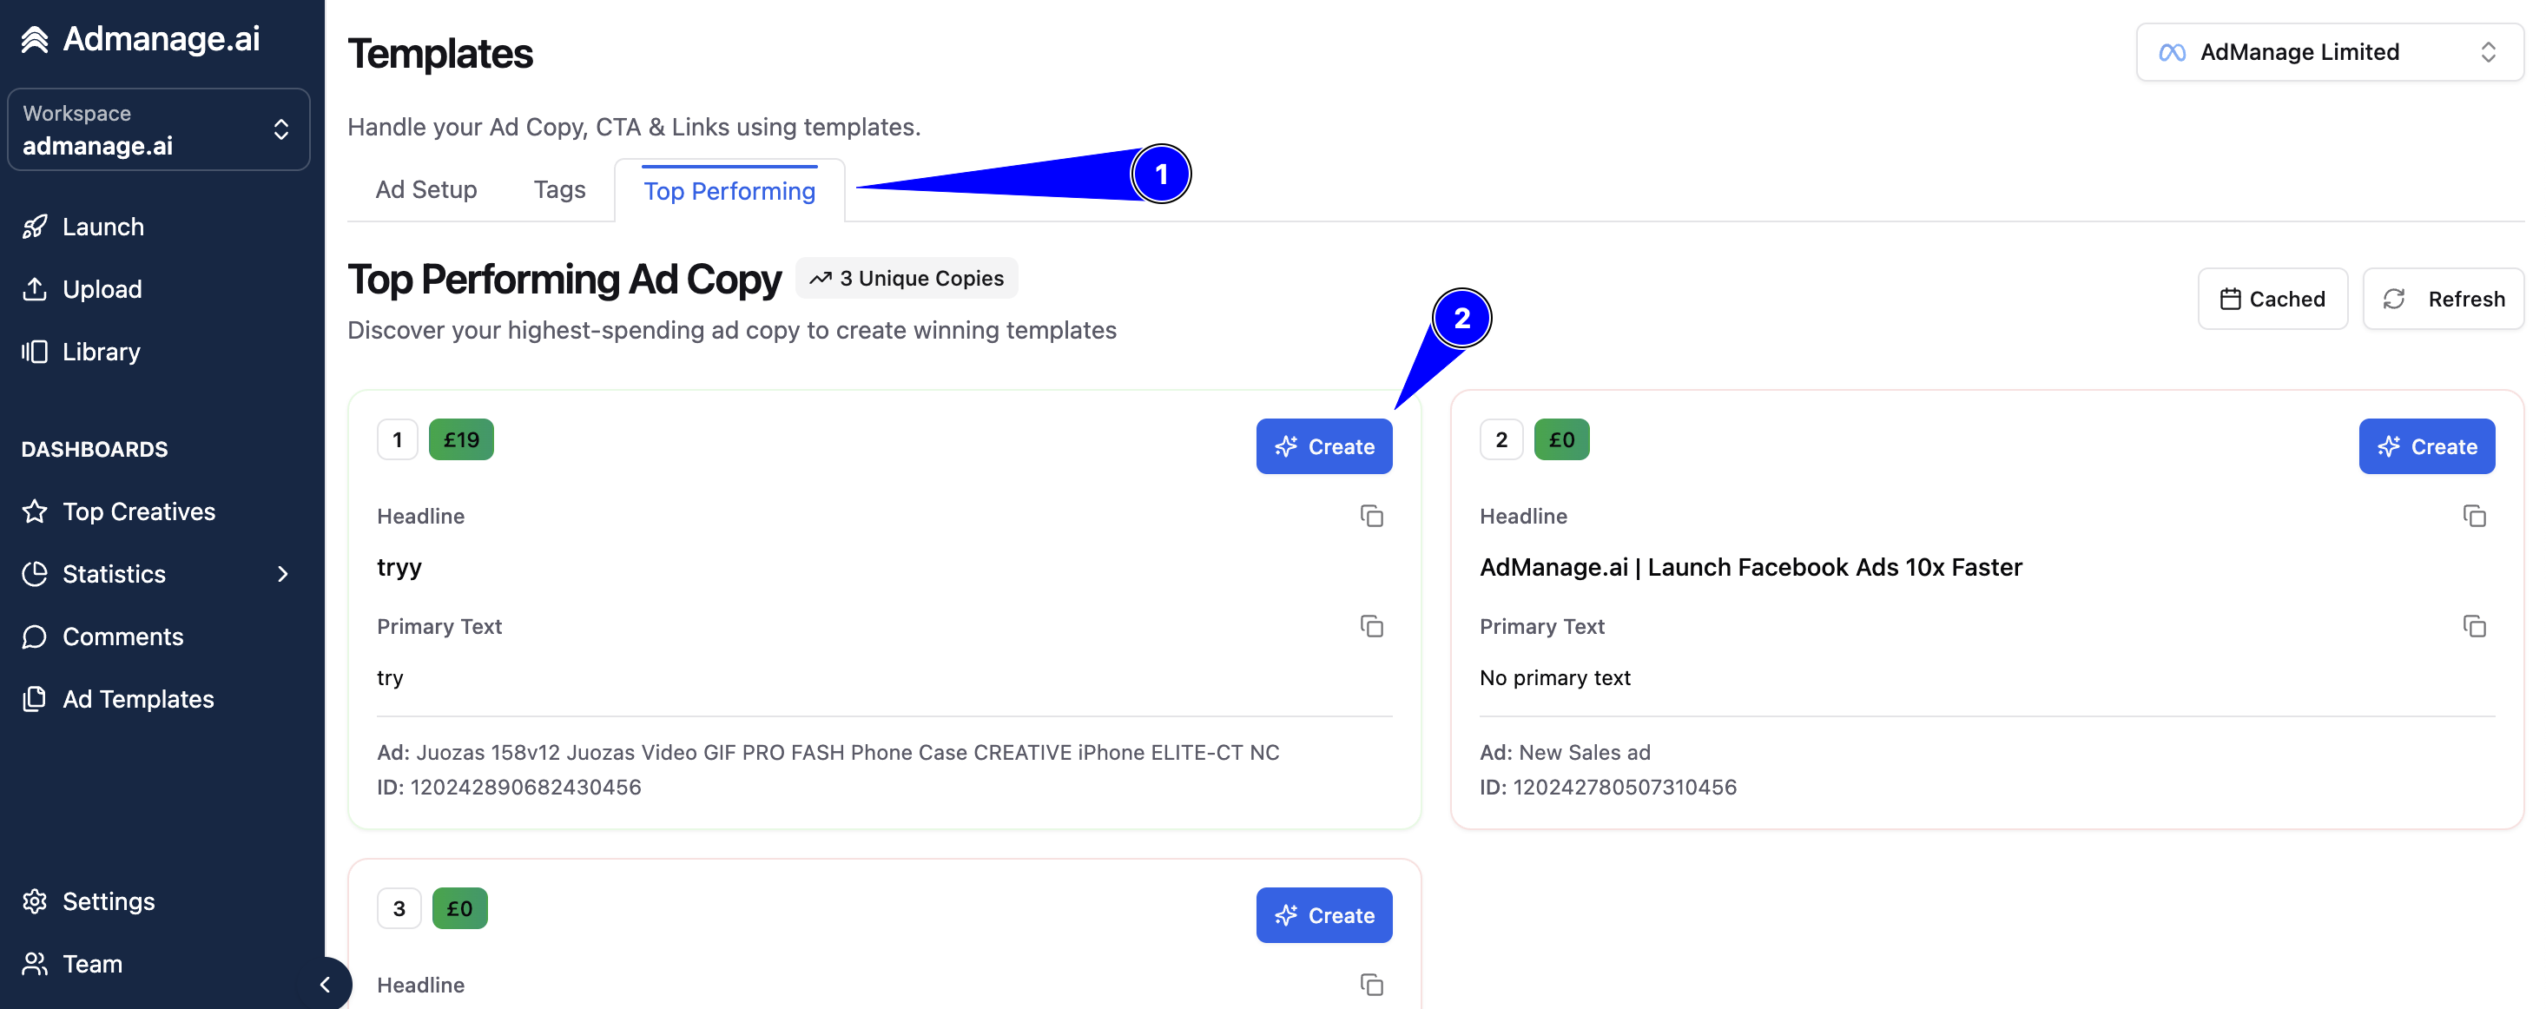Open the Workspace admanage.ai selector
2546x1009 pixels.
coord(158,129)
